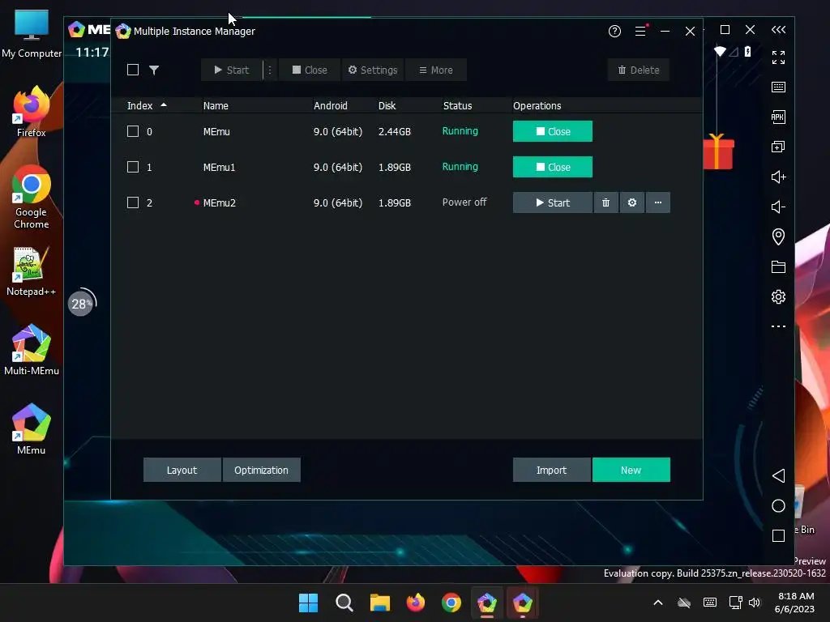Open keymapping keyboard icon in MEmu sidebar
830x622 pixels.
[x=778, y=87]
